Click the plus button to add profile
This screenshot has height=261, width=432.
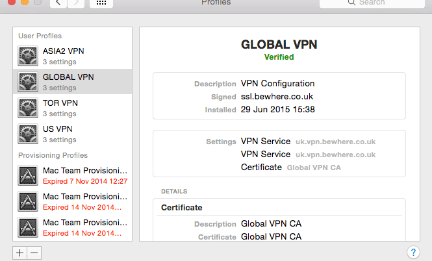coord(21,253)
